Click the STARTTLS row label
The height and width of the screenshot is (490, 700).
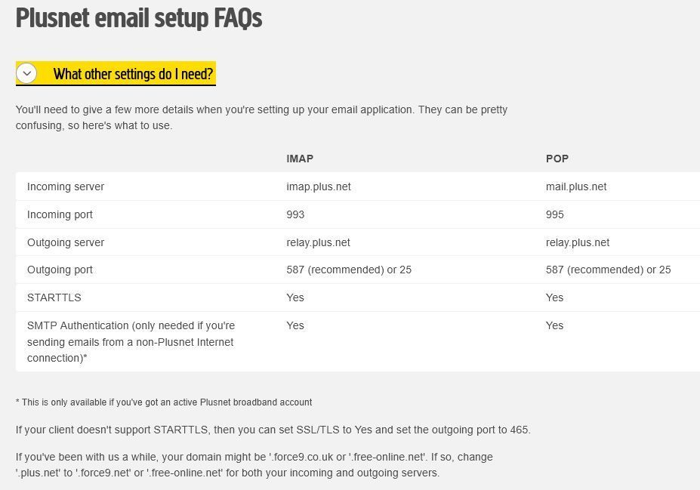pyautogui.click(x=54, y=297)
